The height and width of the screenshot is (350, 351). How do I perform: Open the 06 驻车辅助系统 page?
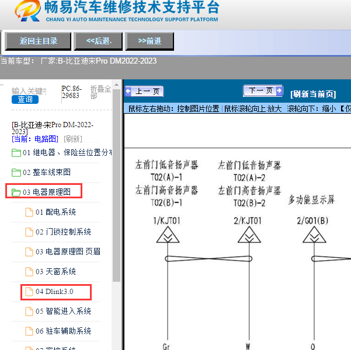pos(63,331)
